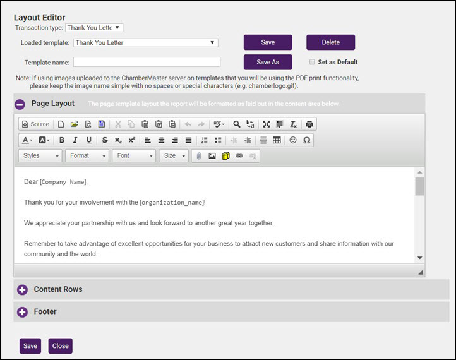Click the underline icon
Screen dimensions: 456x360
tap(88, 140)
